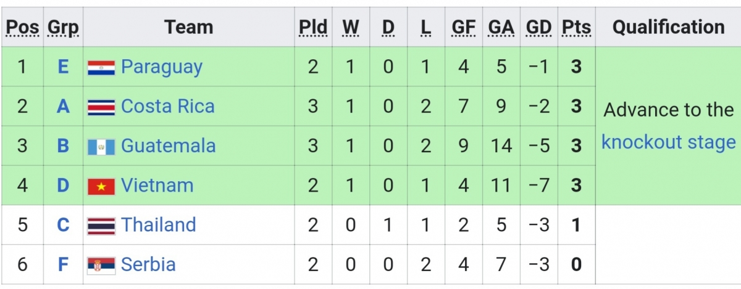Click the Thailand flag icon
Image resolution: width=741 pixels, height=289 pixels.
(x=101, y=226)
